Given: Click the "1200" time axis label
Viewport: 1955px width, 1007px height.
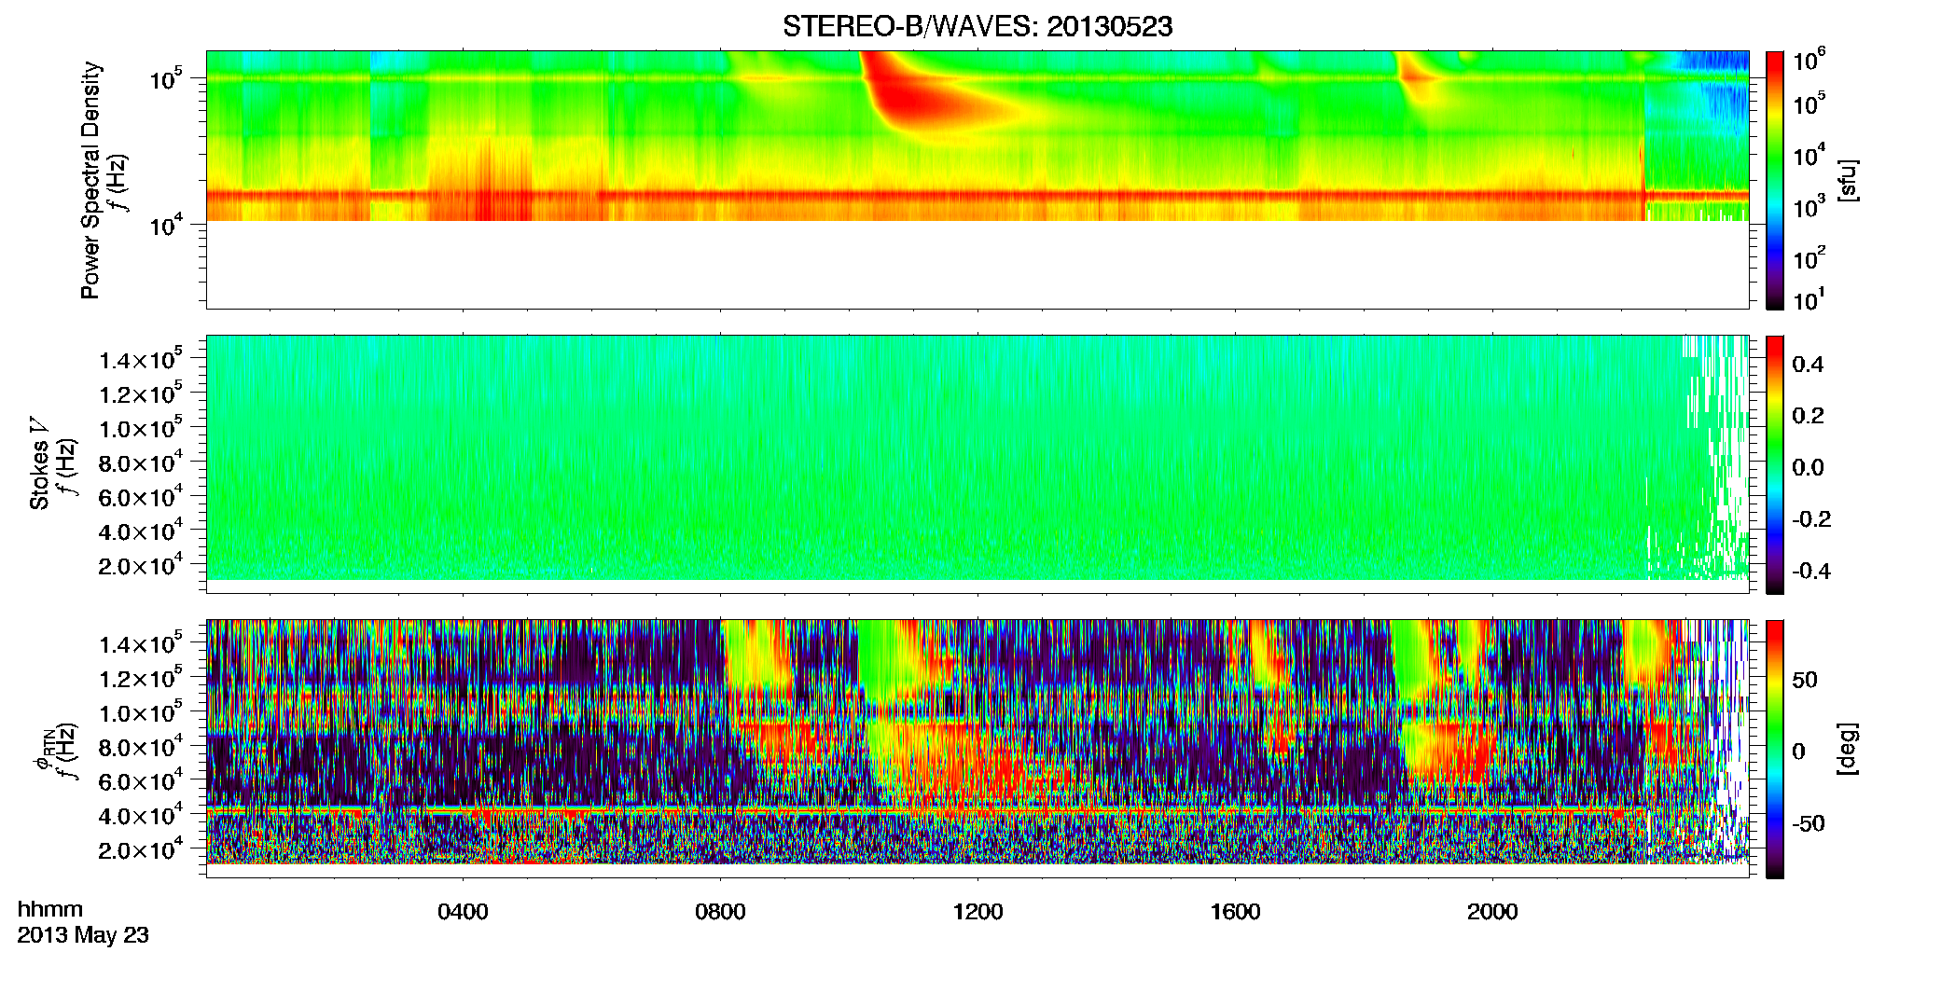Looking at the screenshot, I should click(x=977, y=912).
